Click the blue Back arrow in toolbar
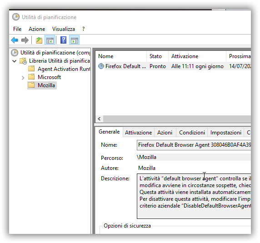The height and width of the screenshot is (243, 260). [15, 40]
